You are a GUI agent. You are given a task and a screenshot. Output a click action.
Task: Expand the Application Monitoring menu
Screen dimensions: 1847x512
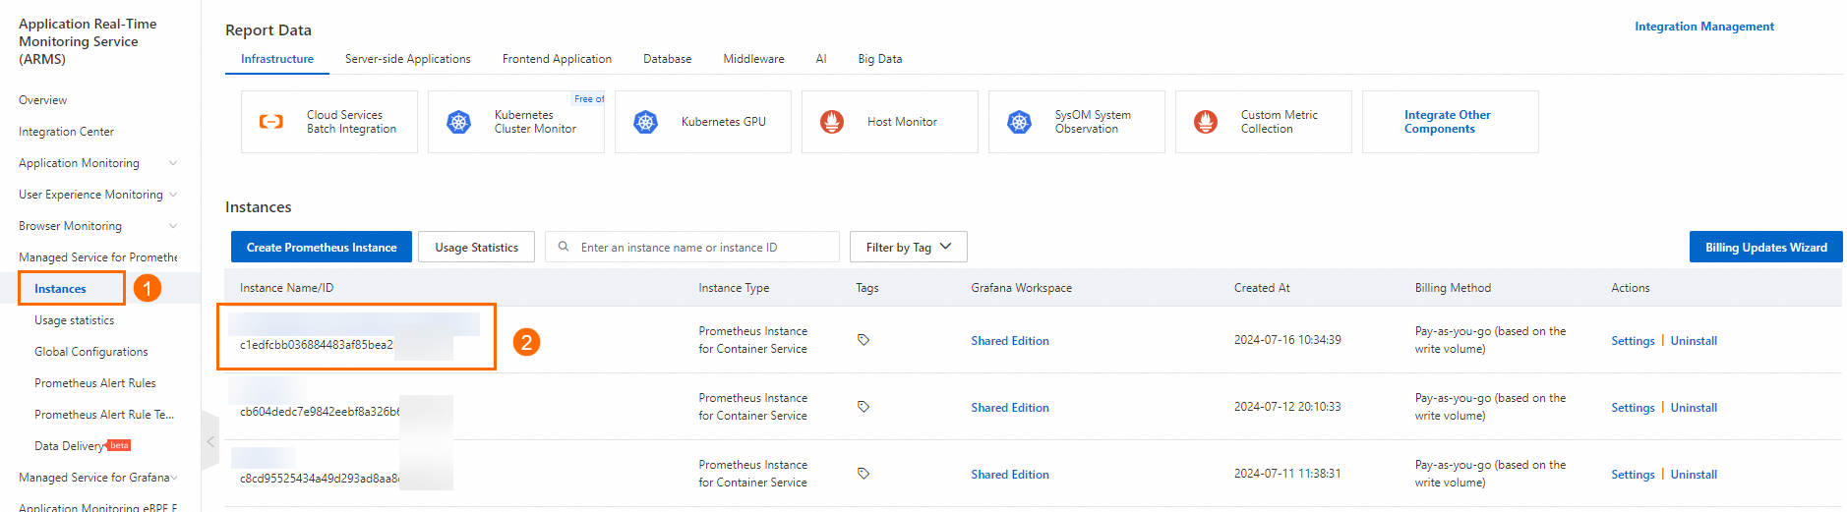click(173, 163)
